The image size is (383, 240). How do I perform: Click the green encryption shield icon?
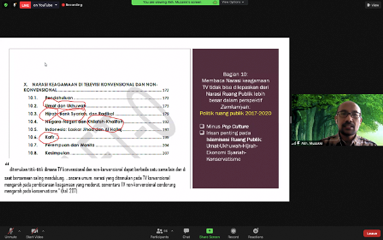[6, 5]
